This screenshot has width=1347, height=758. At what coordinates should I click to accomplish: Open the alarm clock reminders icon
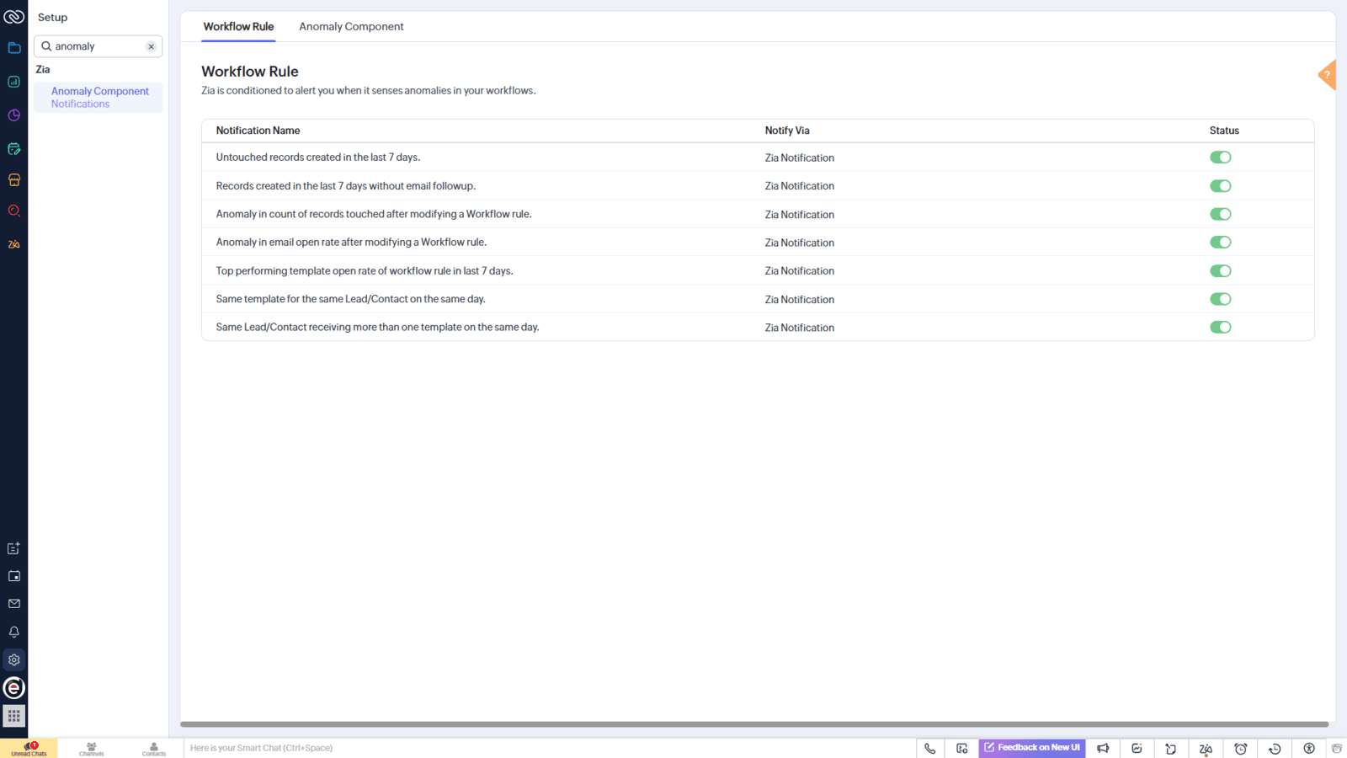pyautogui.click(x=1240, y=748)
